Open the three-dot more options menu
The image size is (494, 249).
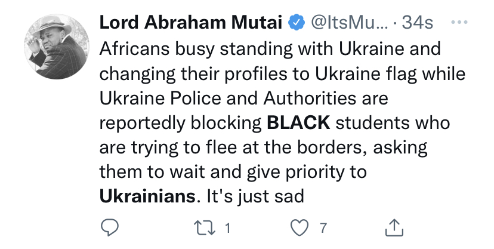(458, 23)
